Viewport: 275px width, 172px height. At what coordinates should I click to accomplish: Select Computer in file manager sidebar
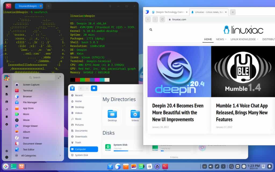[84, 149]
